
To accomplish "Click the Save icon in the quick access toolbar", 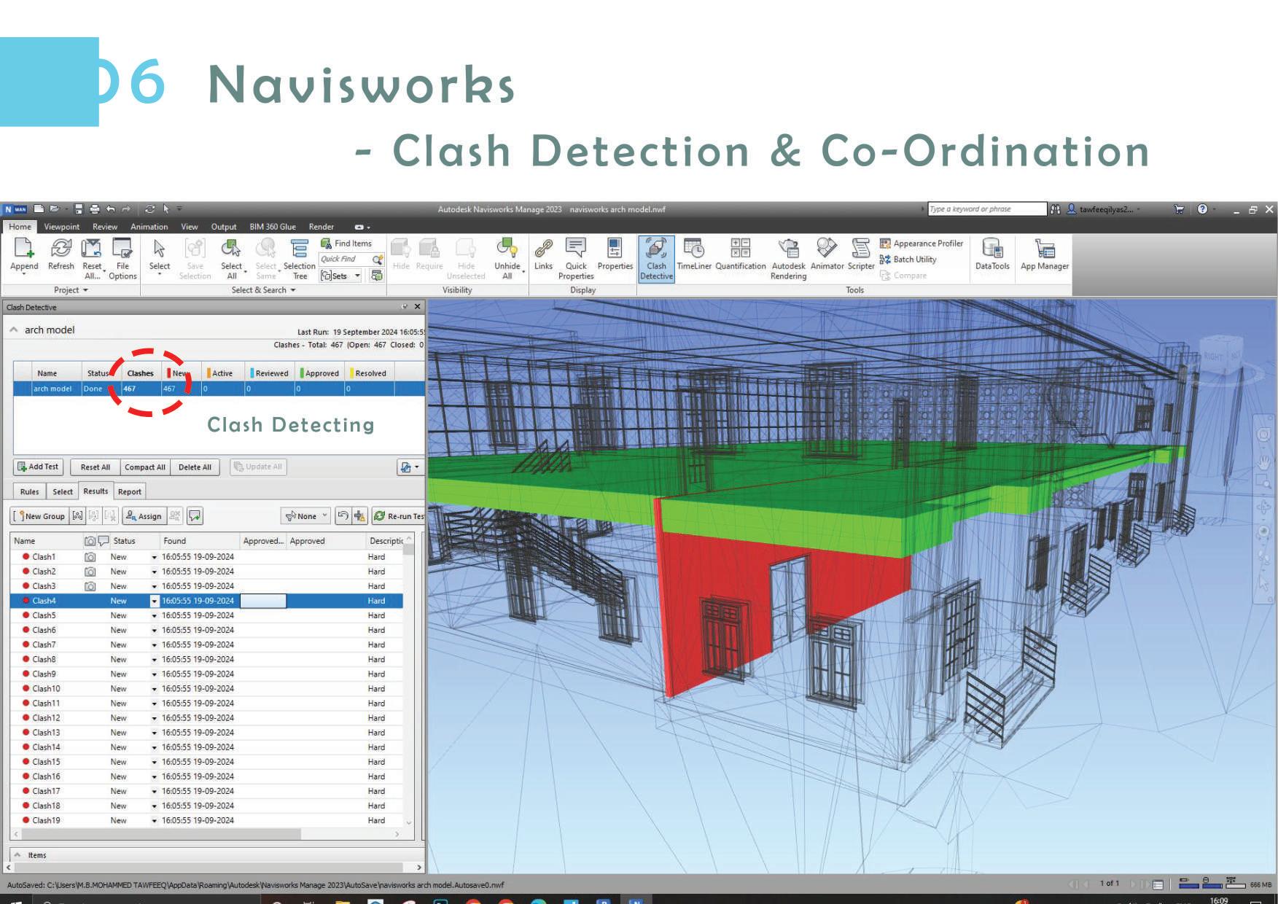I will coord(79,209).
